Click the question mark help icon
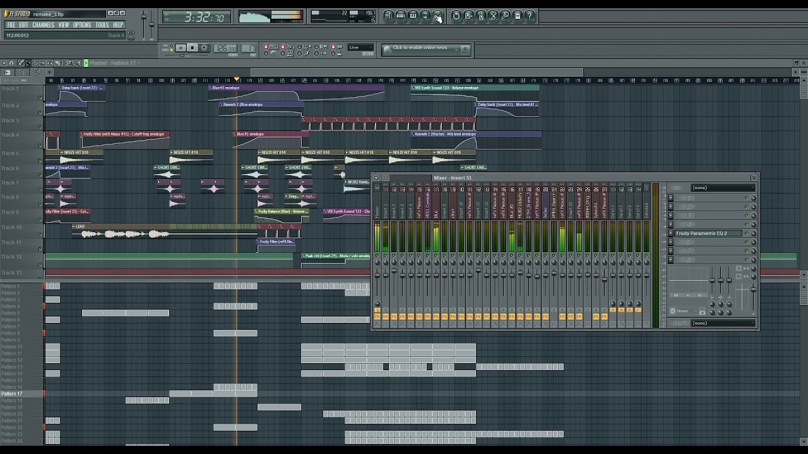The height and width of the screenshot is (454, 808). (x=530, y=16)
